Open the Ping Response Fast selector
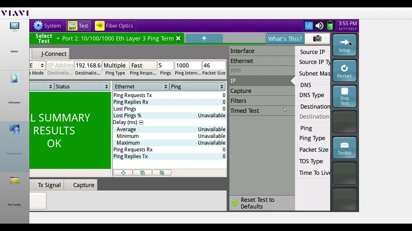 143,65
